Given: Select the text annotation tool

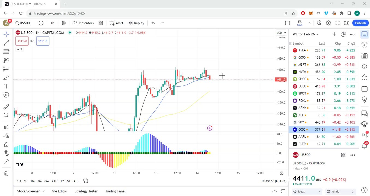Looking at the screenshot, I should coord(6,86).
